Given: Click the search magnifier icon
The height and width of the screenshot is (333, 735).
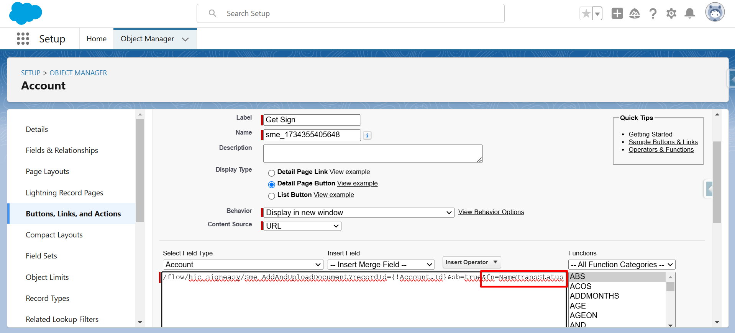Looking at the screenshot, I should (212, 13).
